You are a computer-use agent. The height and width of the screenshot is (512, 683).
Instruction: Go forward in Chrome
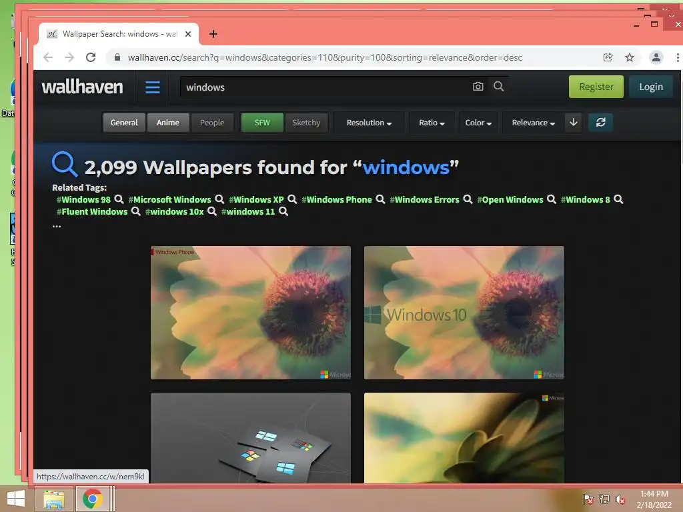[69, 57]
